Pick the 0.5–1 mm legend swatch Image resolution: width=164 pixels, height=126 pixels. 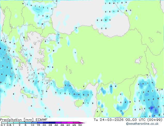[x=10, y=123]
